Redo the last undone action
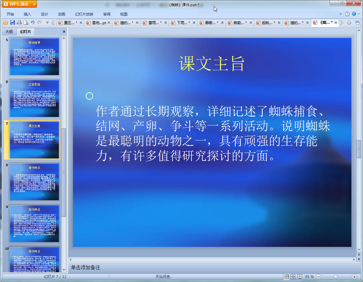 (39, 23)
